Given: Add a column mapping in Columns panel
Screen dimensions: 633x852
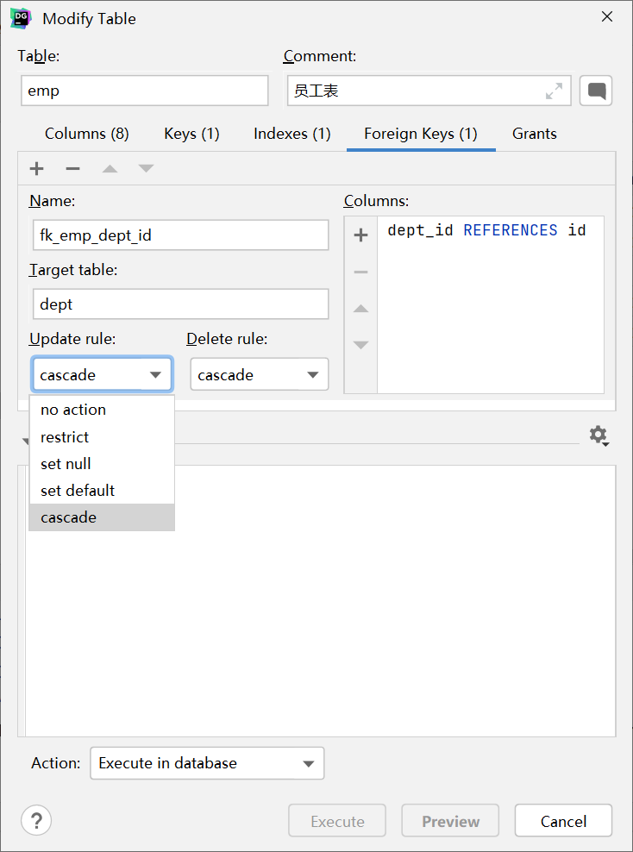Looking at the screenshot, I should click(x=360, y=235).
